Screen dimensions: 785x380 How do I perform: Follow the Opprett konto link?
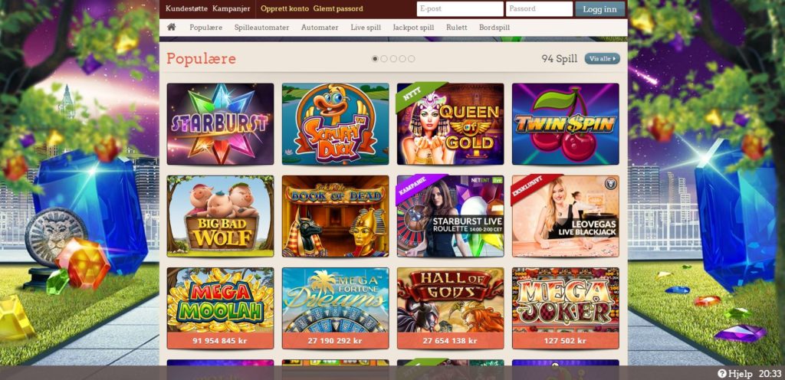[x=285, y=8]
